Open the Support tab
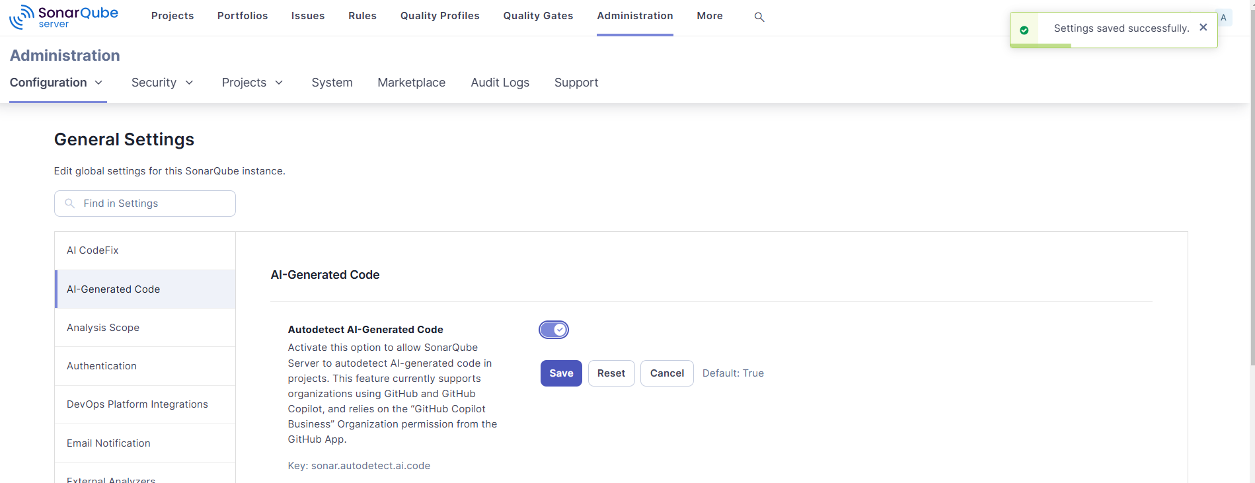 tap(576, 83)
